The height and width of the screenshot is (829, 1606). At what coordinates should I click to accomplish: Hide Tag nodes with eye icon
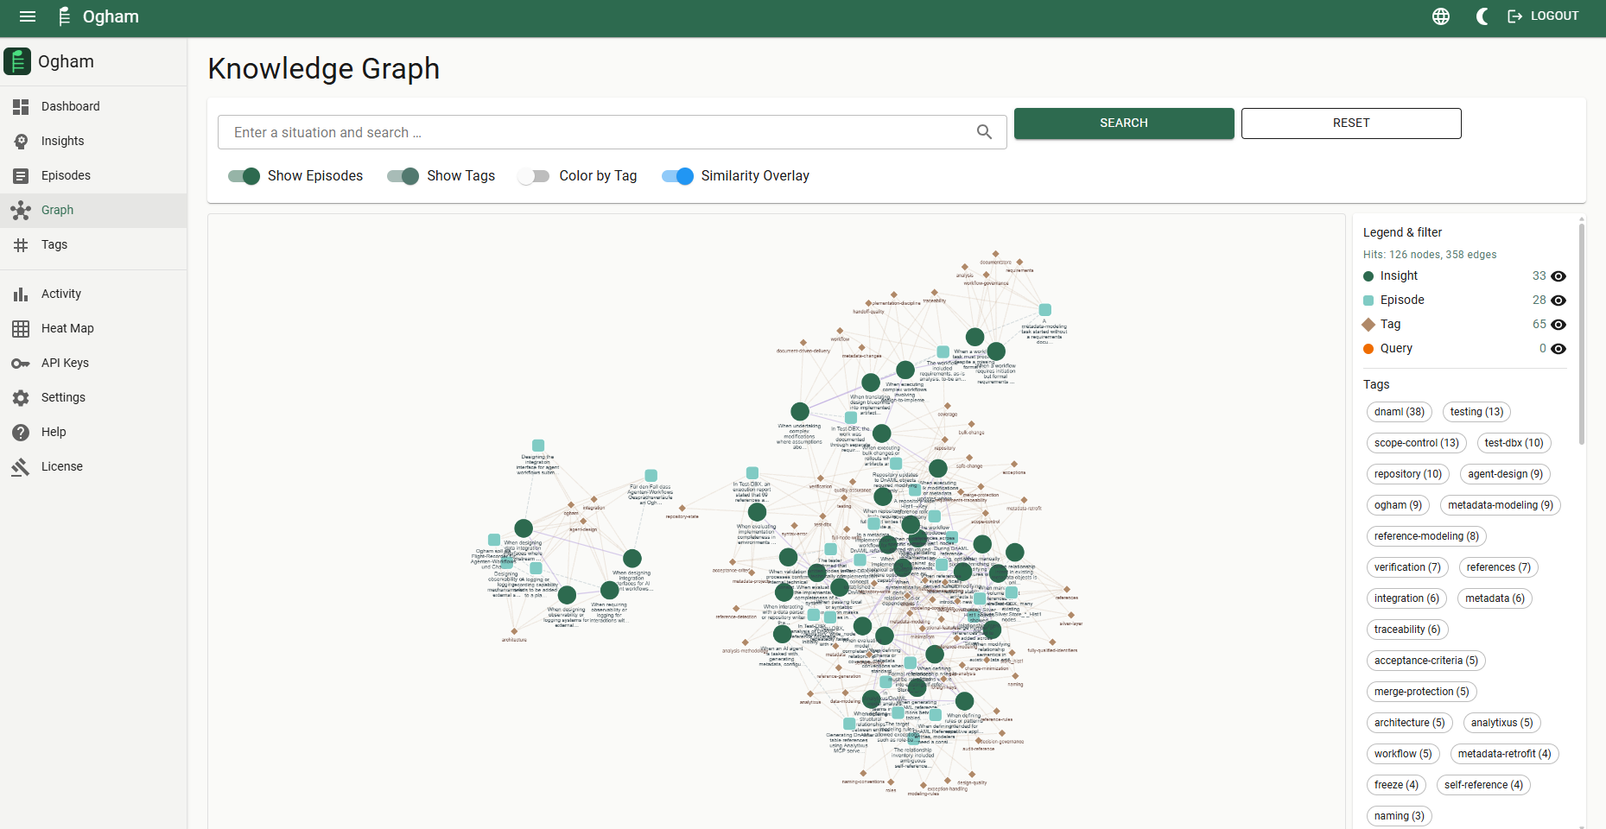pos(1558,325)
